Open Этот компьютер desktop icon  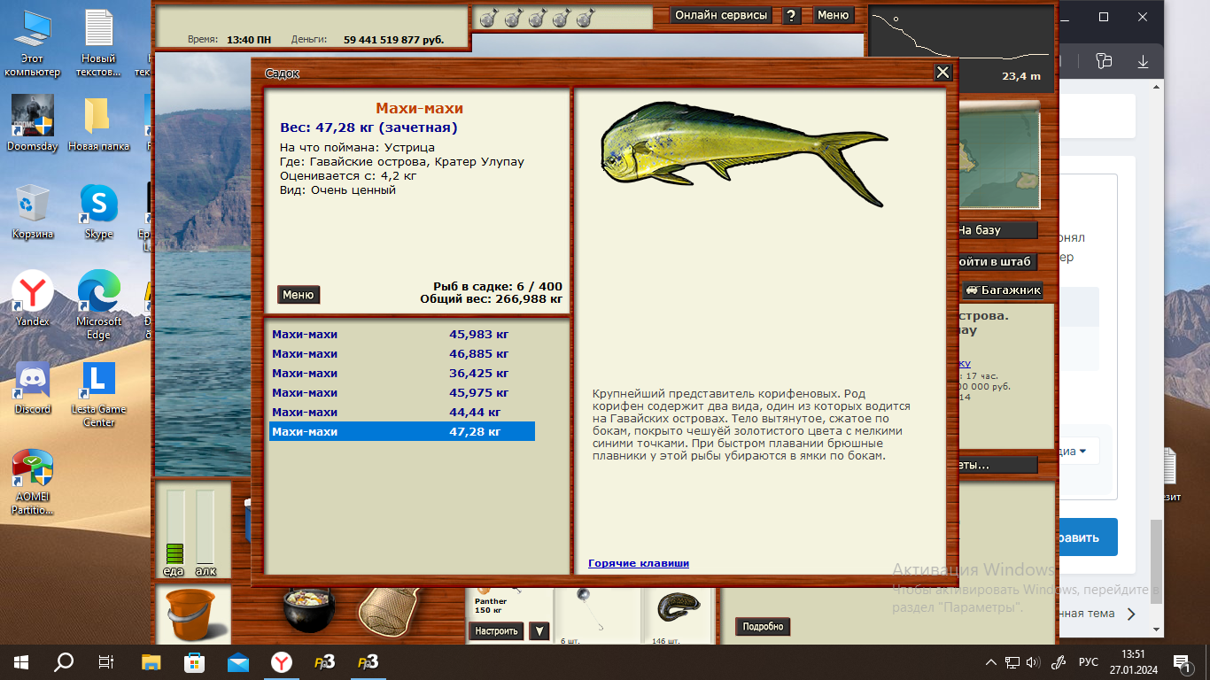[x=32, y=42]
